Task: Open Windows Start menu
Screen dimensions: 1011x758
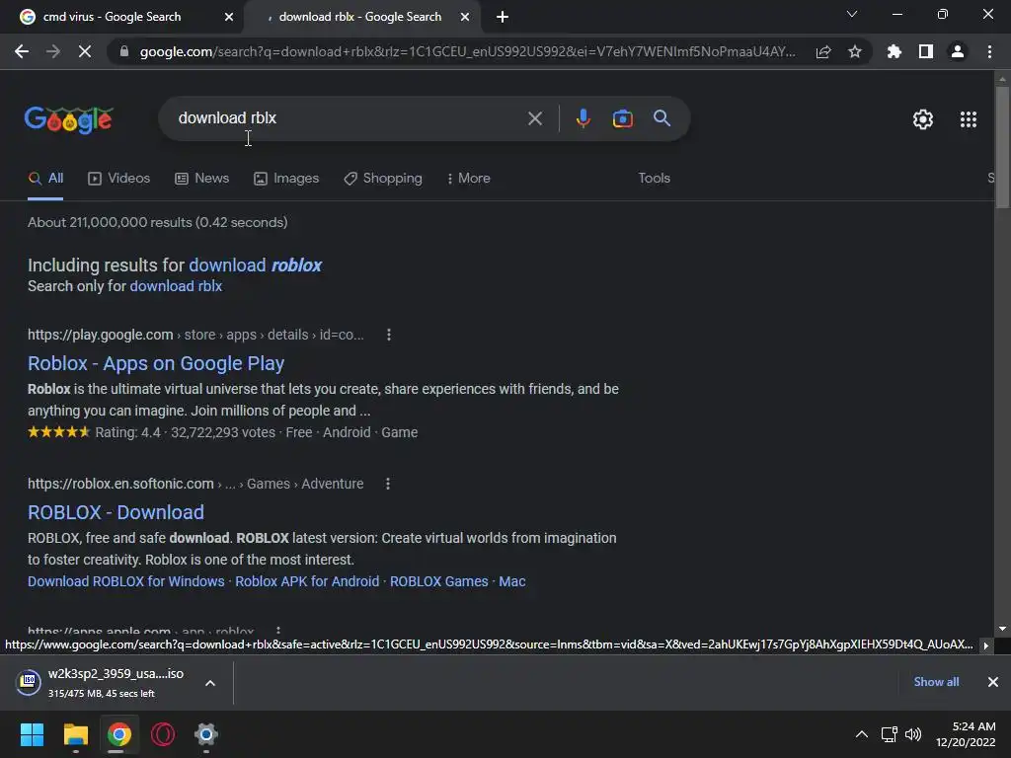Action: (x=32, y=734)
